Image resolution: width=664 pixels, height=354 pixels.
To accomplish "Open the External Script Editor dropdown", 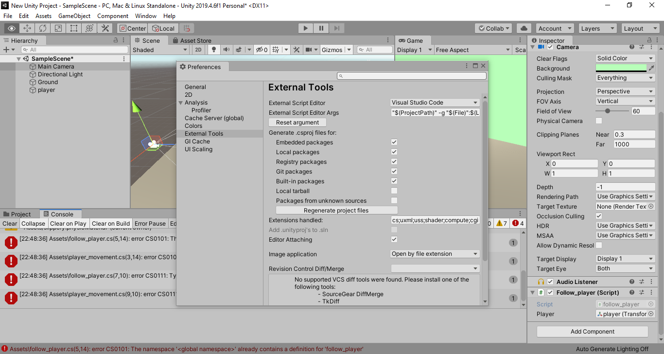I will pyautogui.click(x=434, y=102).
